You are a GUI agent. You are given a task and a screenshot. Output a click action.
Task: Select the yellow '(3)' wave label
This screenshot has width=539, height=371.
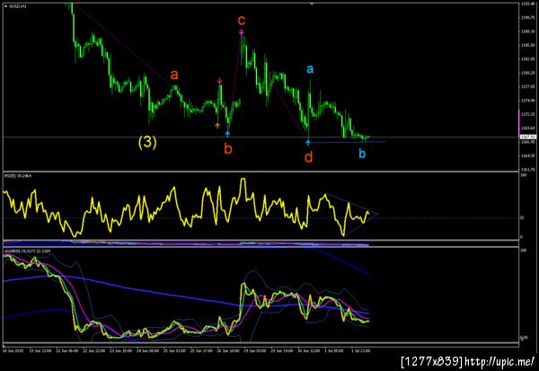(x=147, y=142)
